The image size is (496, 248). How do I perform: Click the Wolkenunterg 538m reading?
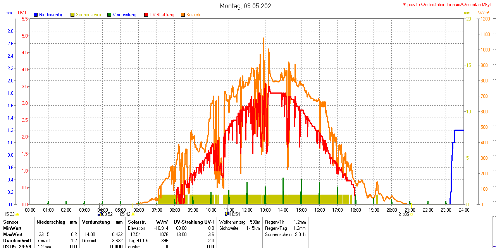click(x=239, y=222)
